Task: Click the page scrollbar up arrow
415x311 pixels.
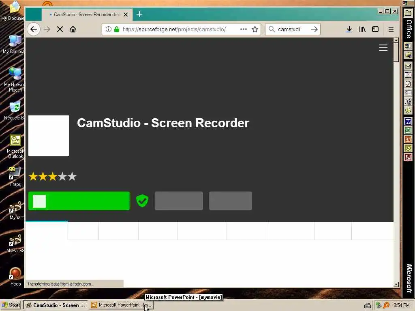Action: (x=396, y=40)
